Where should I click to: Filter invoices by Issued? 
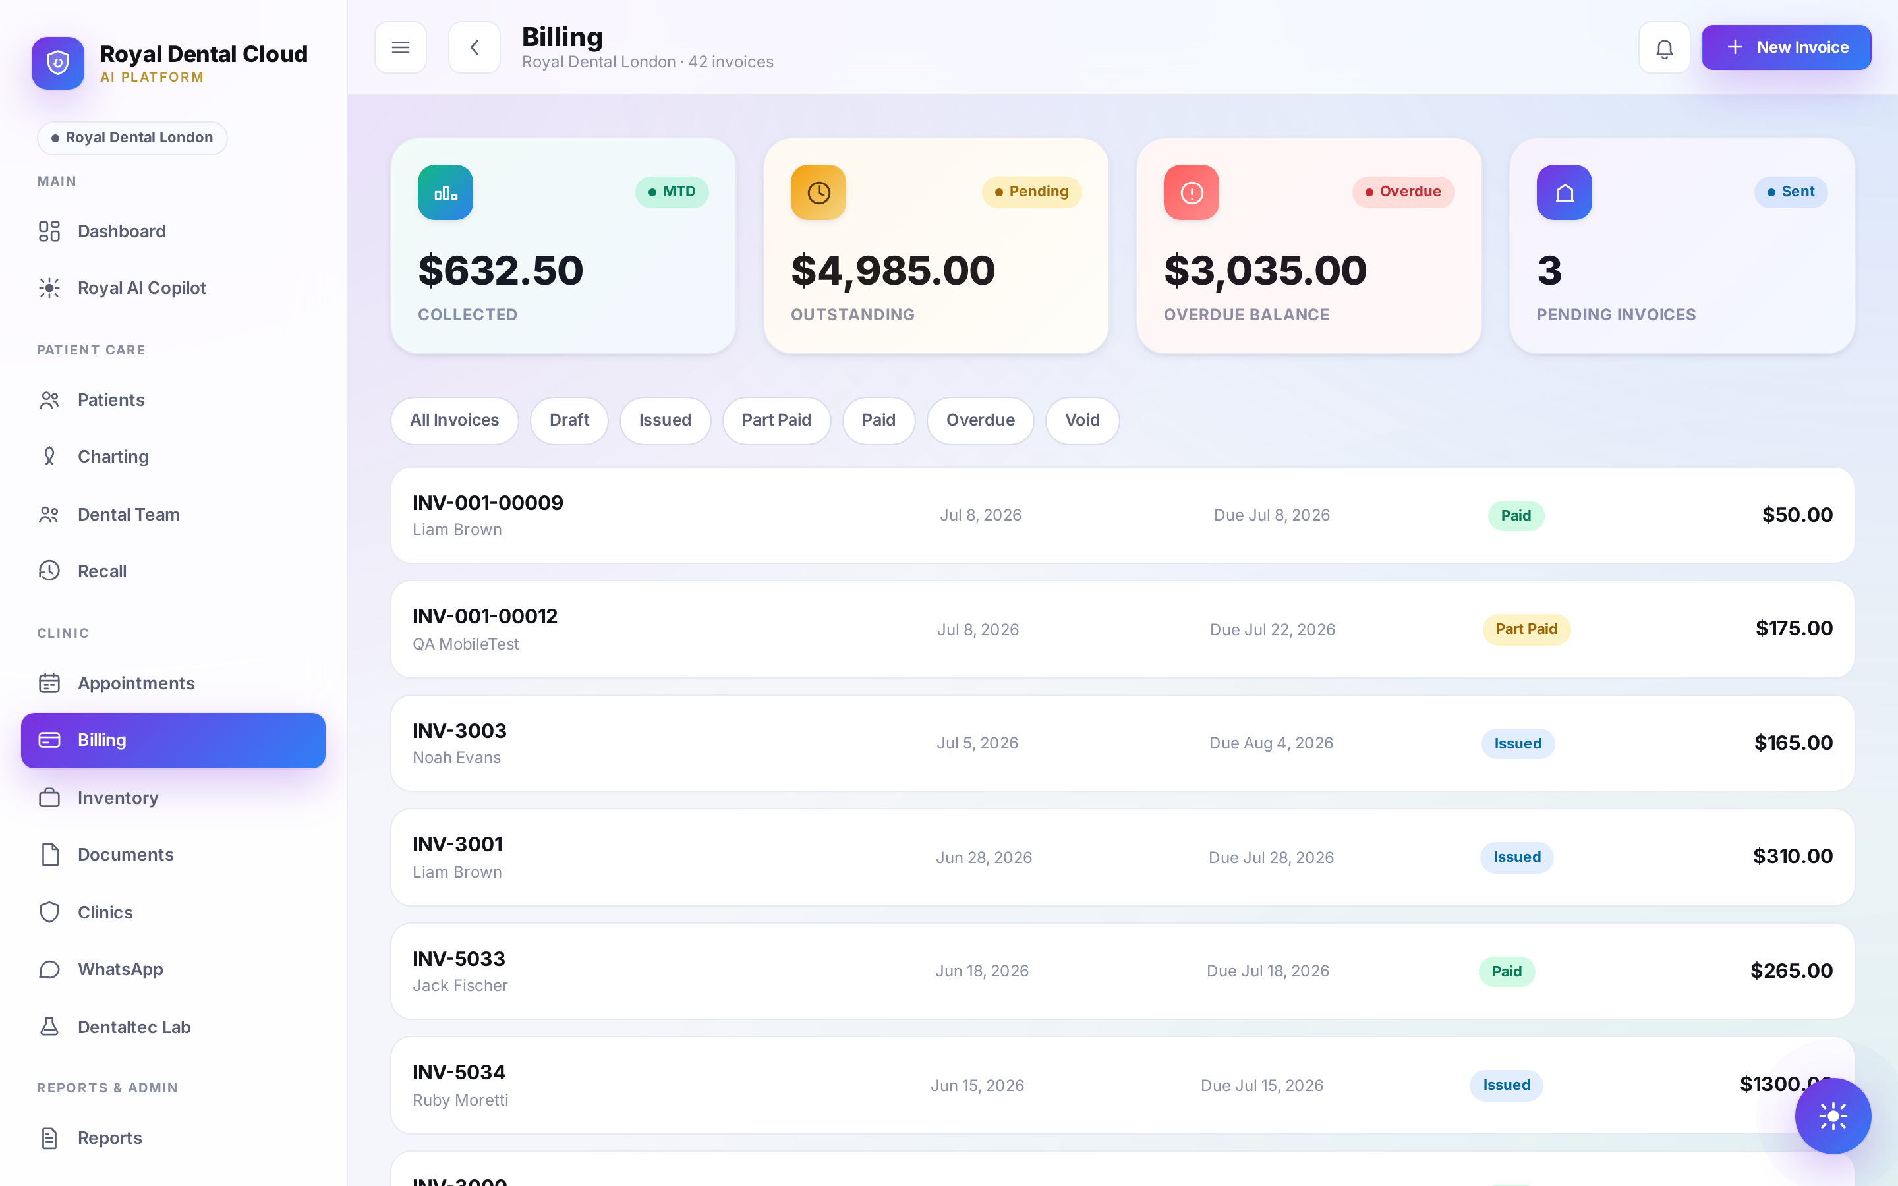(665, 420)
